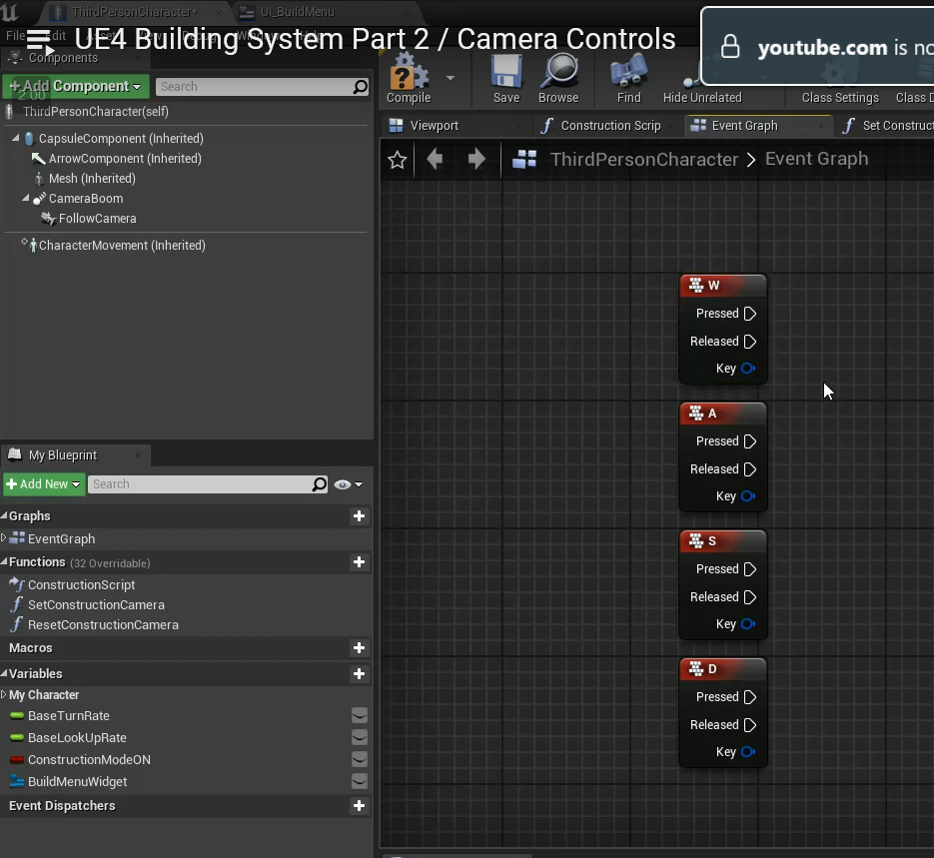Go forward with the right arrow icon

coord(476,159)
